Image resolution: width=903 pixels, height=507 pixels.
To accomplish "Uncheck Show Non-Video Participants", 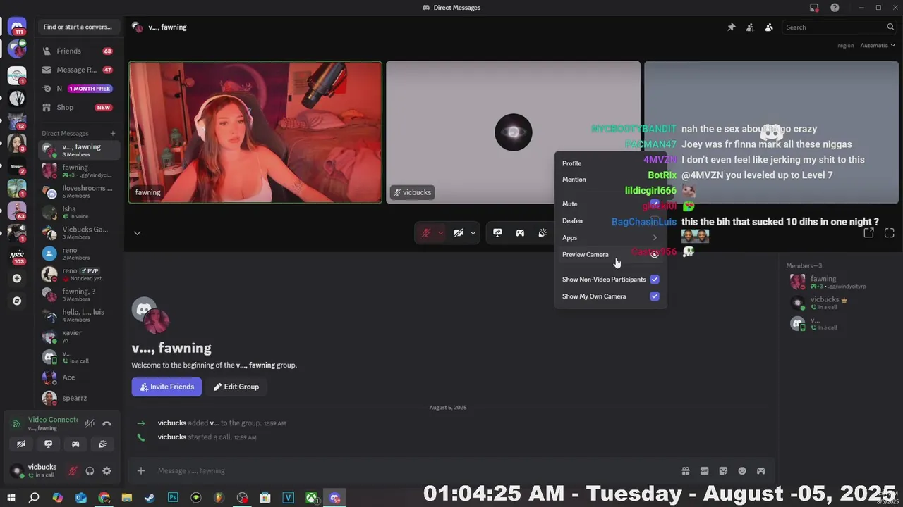I will pyautogui.click(x=655, y=280).
